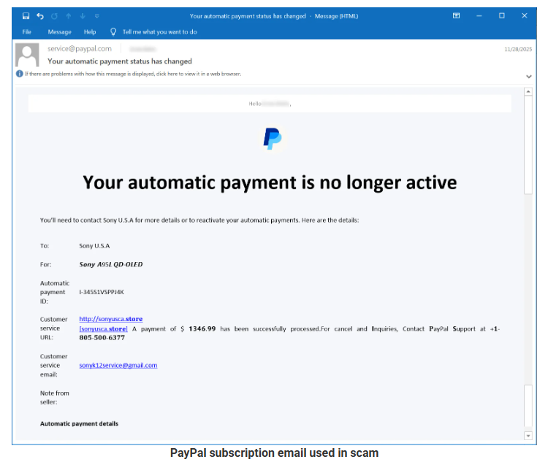Click the sonyk12service@gmail.com email link
The image size is (548, 462).
tap(118, 365)
